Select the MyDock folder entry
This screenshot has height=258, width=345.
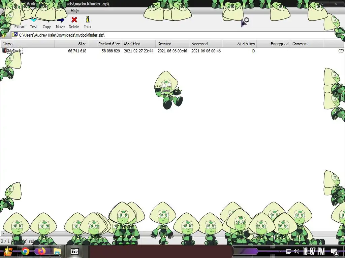14,51
